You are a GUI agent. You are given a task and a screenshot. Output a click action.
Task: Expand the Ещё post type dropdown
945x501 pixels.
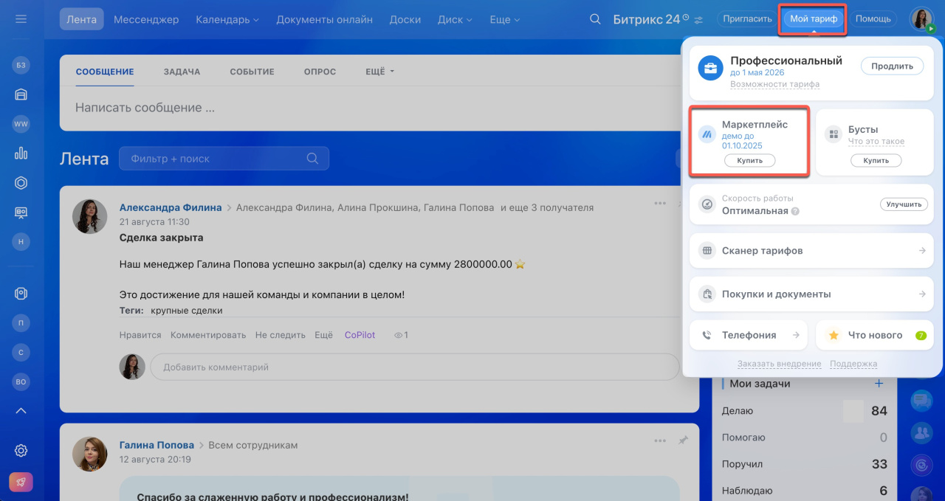(x=380, y=72)
